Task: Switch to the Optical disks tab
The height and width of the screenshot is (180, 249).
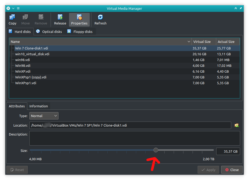Action: 49,32
